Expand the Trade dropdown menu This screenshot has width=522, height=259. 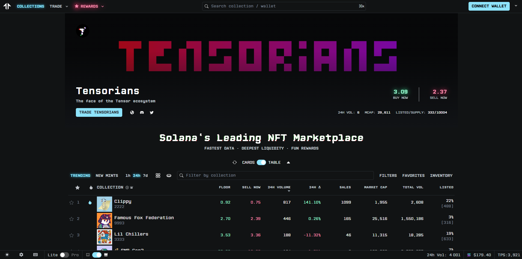(x=59, y=6)
